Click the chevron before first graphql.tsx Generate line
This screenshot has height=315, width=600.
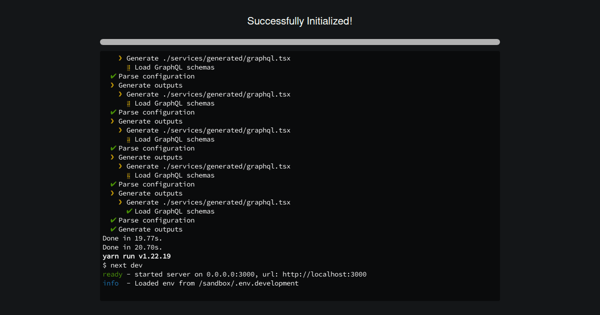pos(119,58)
